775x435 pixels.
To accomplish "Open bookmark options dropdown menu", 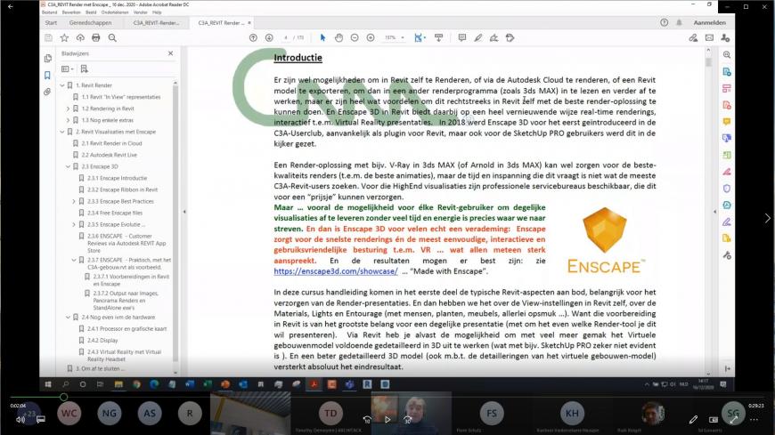I will pyautogui.click(x=67, y=69).
